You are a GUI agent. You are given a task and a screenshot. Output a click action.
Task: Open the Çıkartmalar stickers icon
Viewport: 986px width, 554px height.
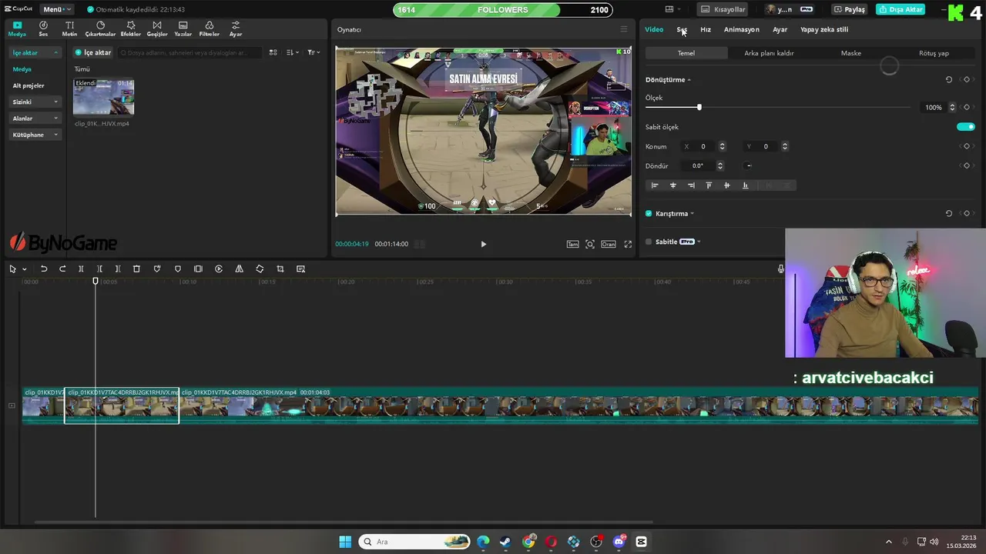click(x=100, y=29)
